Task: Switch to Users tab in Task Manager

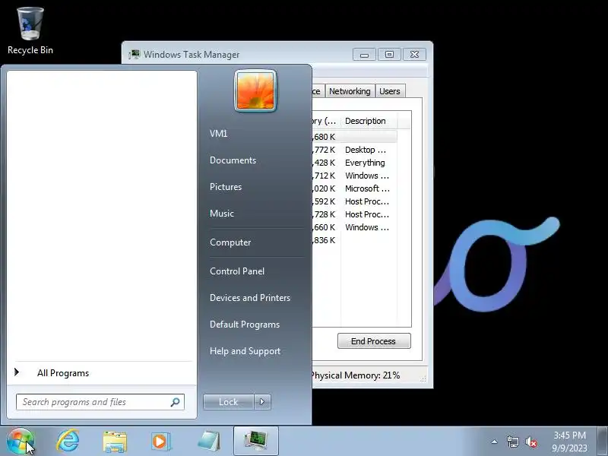Action: (390, 91)
